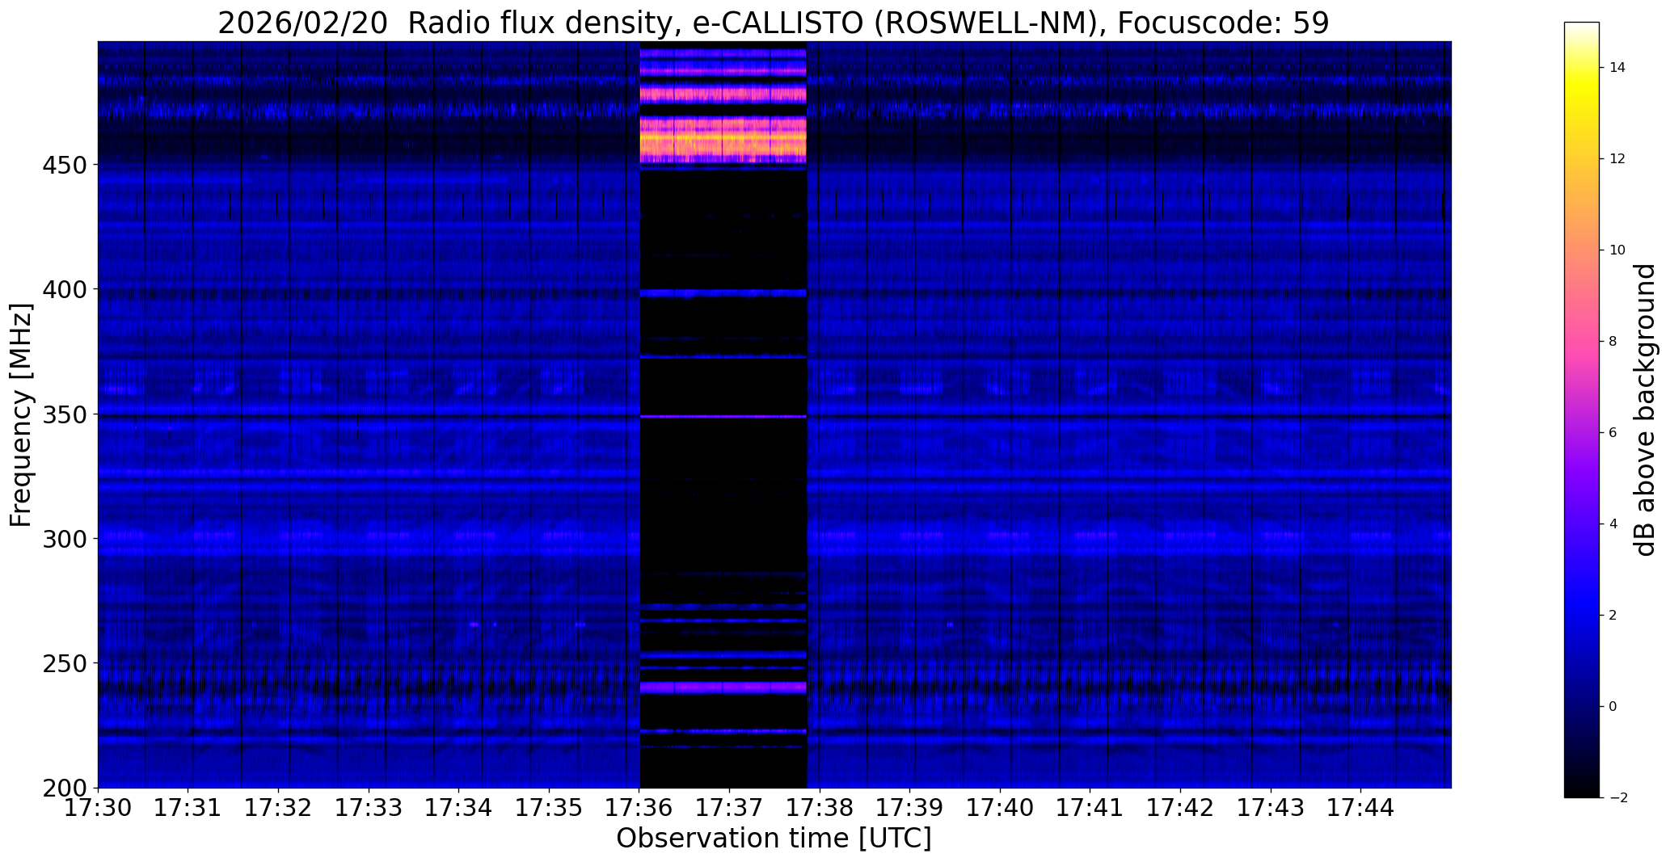
Task: Click the colorbar tick label 2
Action: coord(1613,616)
